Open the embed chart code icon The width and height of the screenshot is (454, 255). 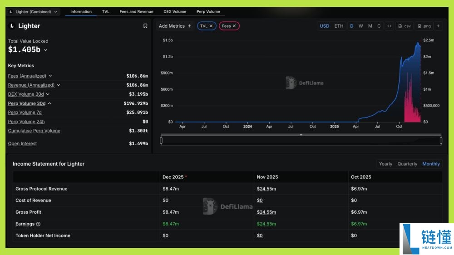tap(390, 26)
